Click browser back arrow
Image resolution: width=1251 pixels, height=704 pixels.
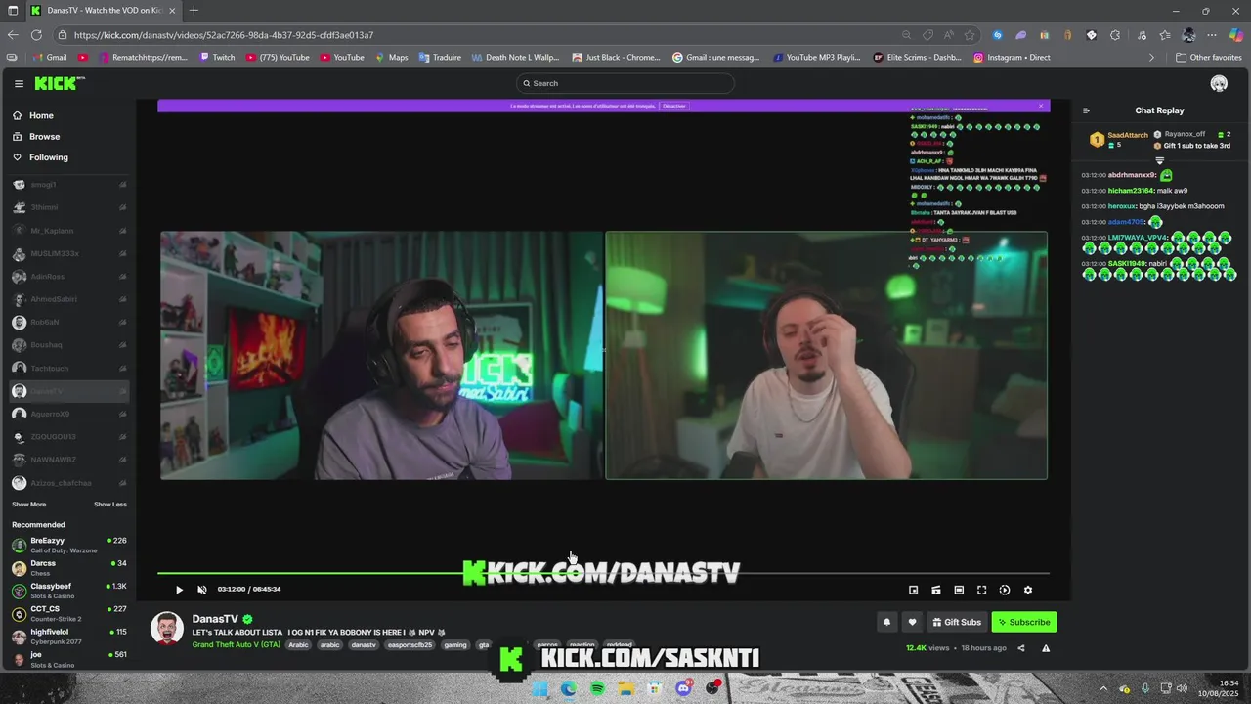(13, 35)
